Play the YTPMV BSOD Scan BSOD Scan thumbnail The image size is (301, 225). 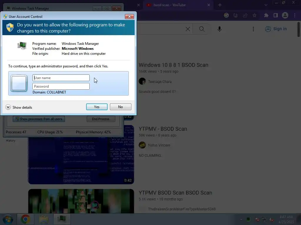pyautogui.click(x=81, y=201)
